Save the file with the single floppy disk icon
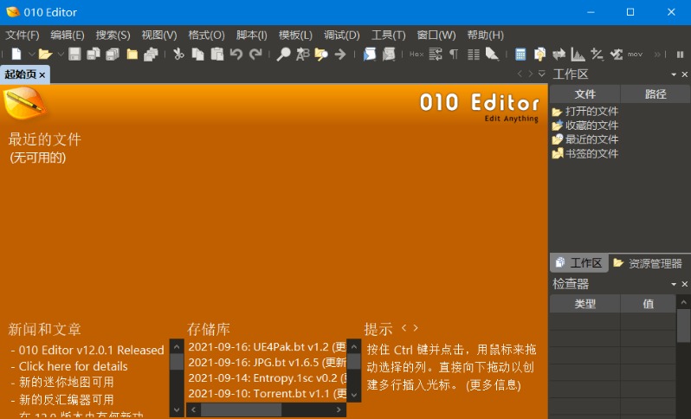Image resolution: width=691 pixels, height=419 pixels. [x=74, y=55]
